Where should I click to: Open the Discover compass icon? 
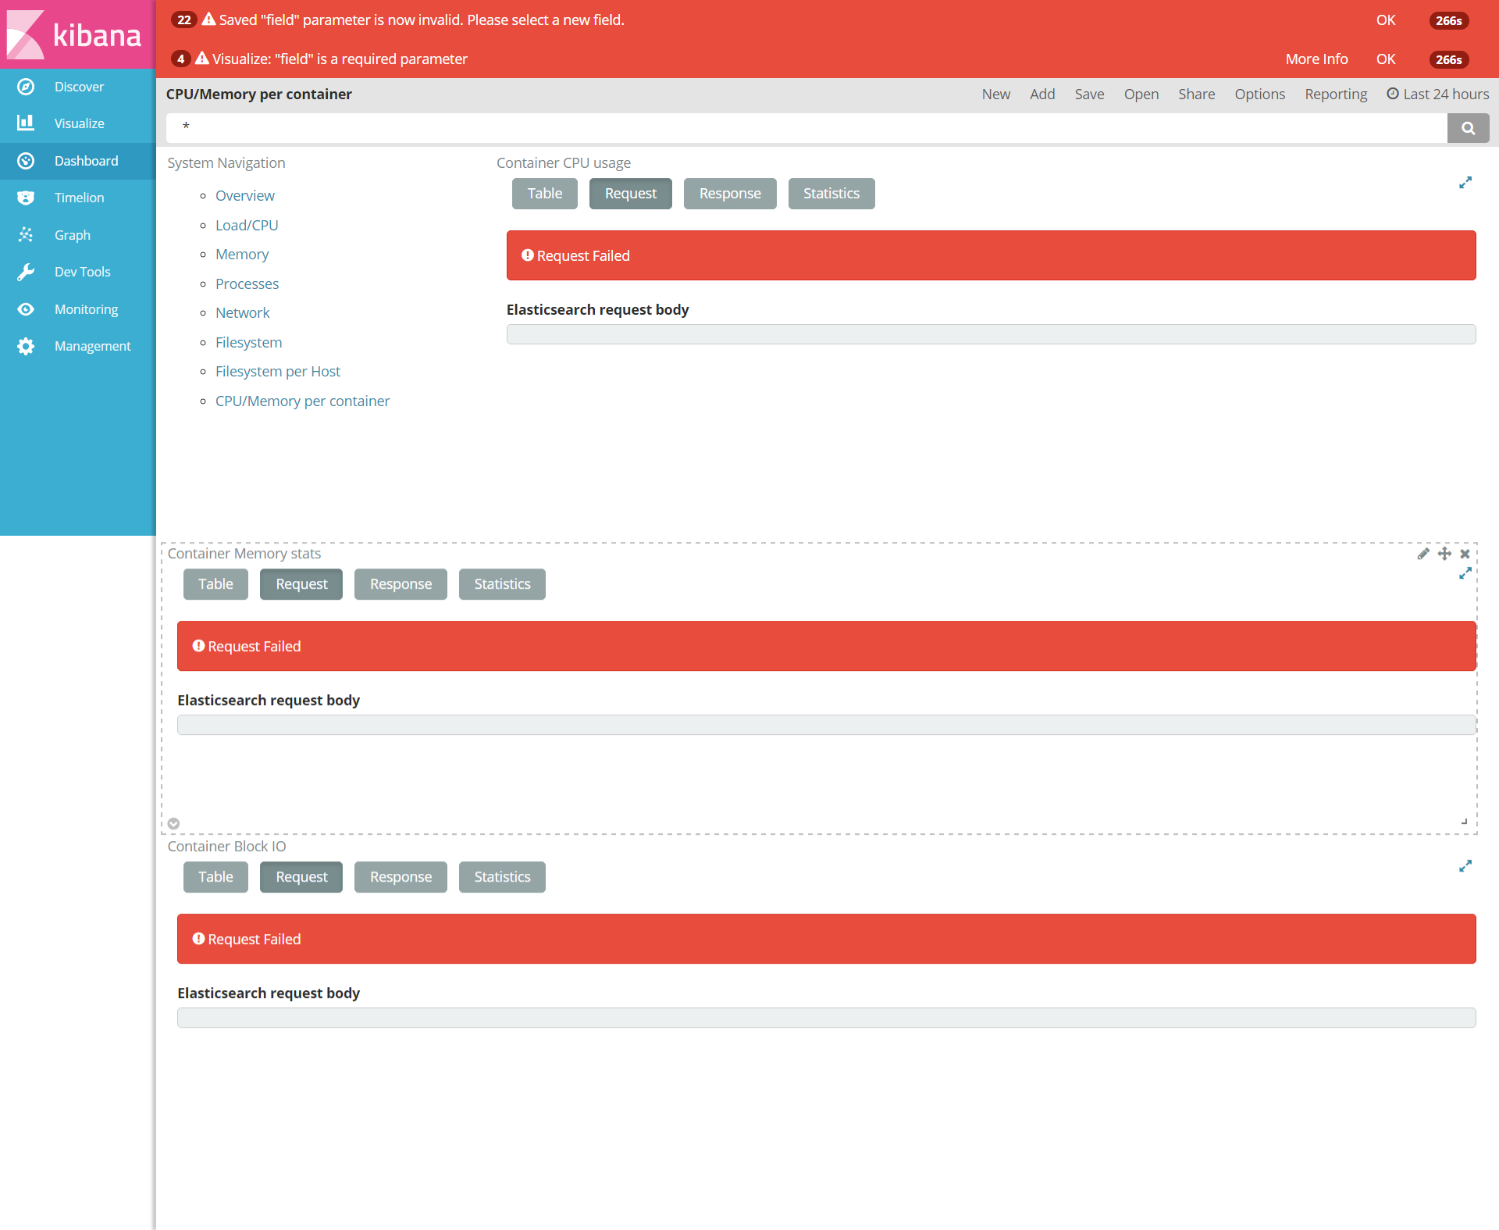(x=26, y=87)
